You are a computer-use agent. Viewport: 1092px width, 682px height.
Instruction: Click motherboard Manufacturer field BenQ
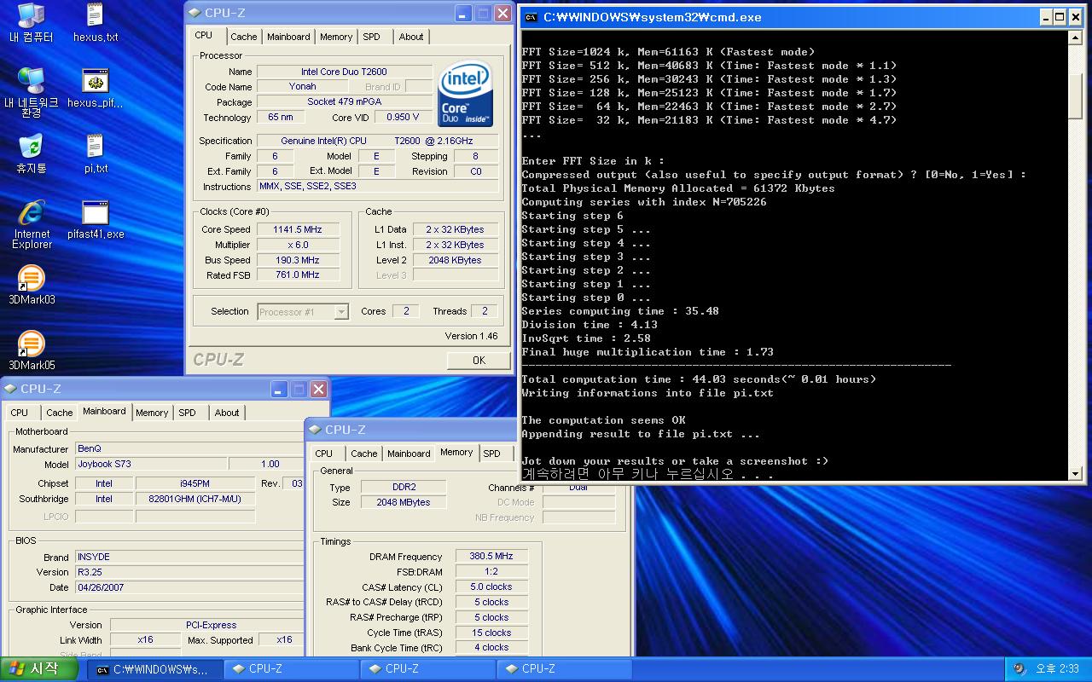[189, 448]
